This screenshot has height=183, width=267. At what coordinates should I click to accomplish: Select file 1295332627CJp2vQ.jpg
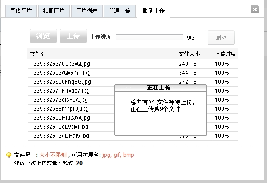coord(60,64)
